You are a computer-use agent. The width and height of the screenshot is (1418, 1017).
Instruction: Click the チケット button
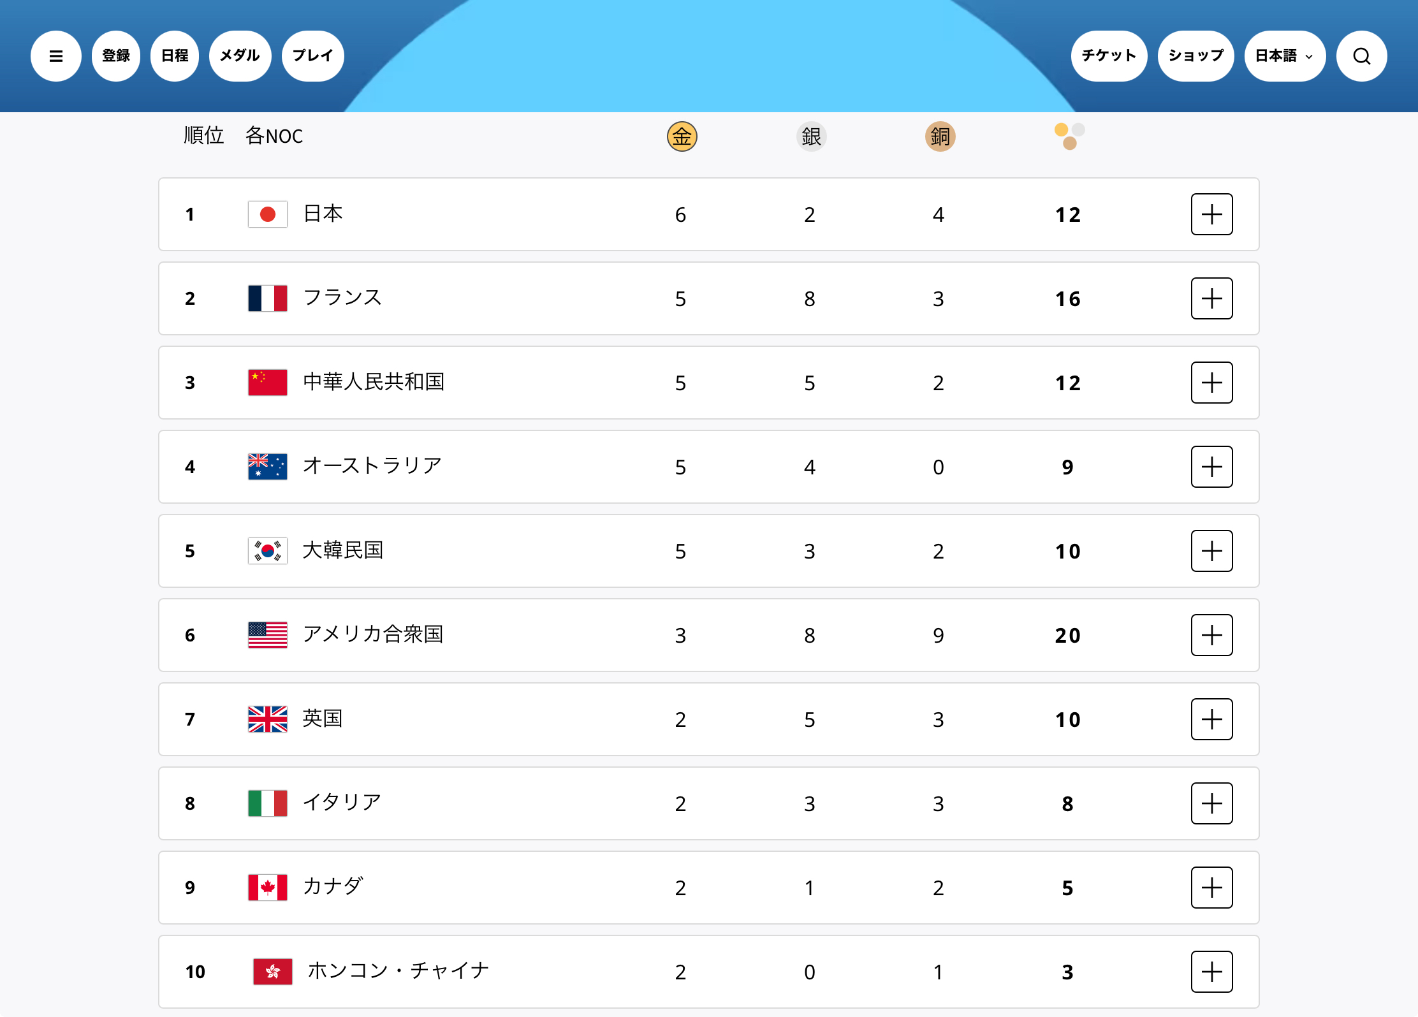pos(1109,56)
